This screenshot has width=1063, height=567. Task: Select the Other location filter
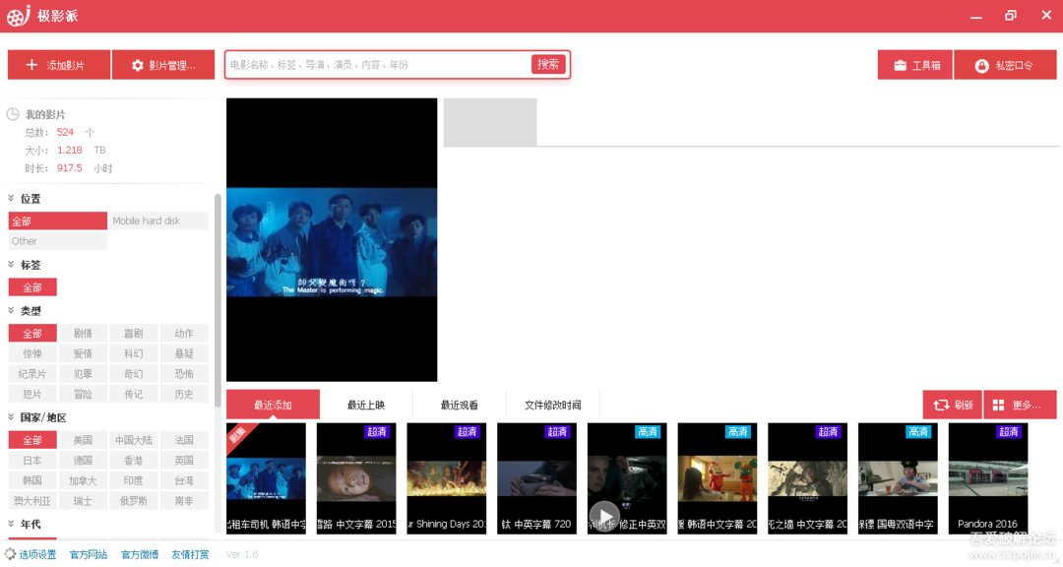click(x=58, y=241)
